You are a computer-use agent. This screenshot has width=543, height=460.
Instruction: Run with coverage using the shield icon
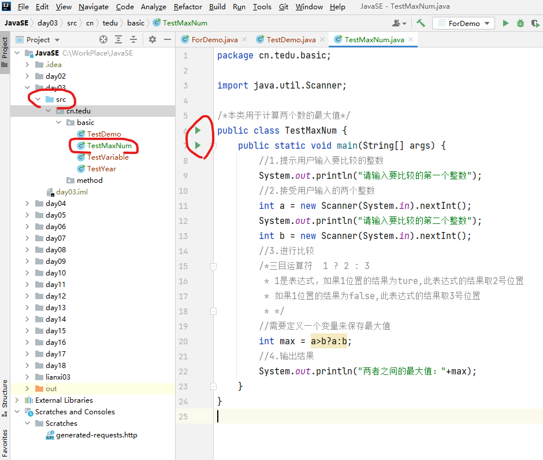tap(535, 23)
